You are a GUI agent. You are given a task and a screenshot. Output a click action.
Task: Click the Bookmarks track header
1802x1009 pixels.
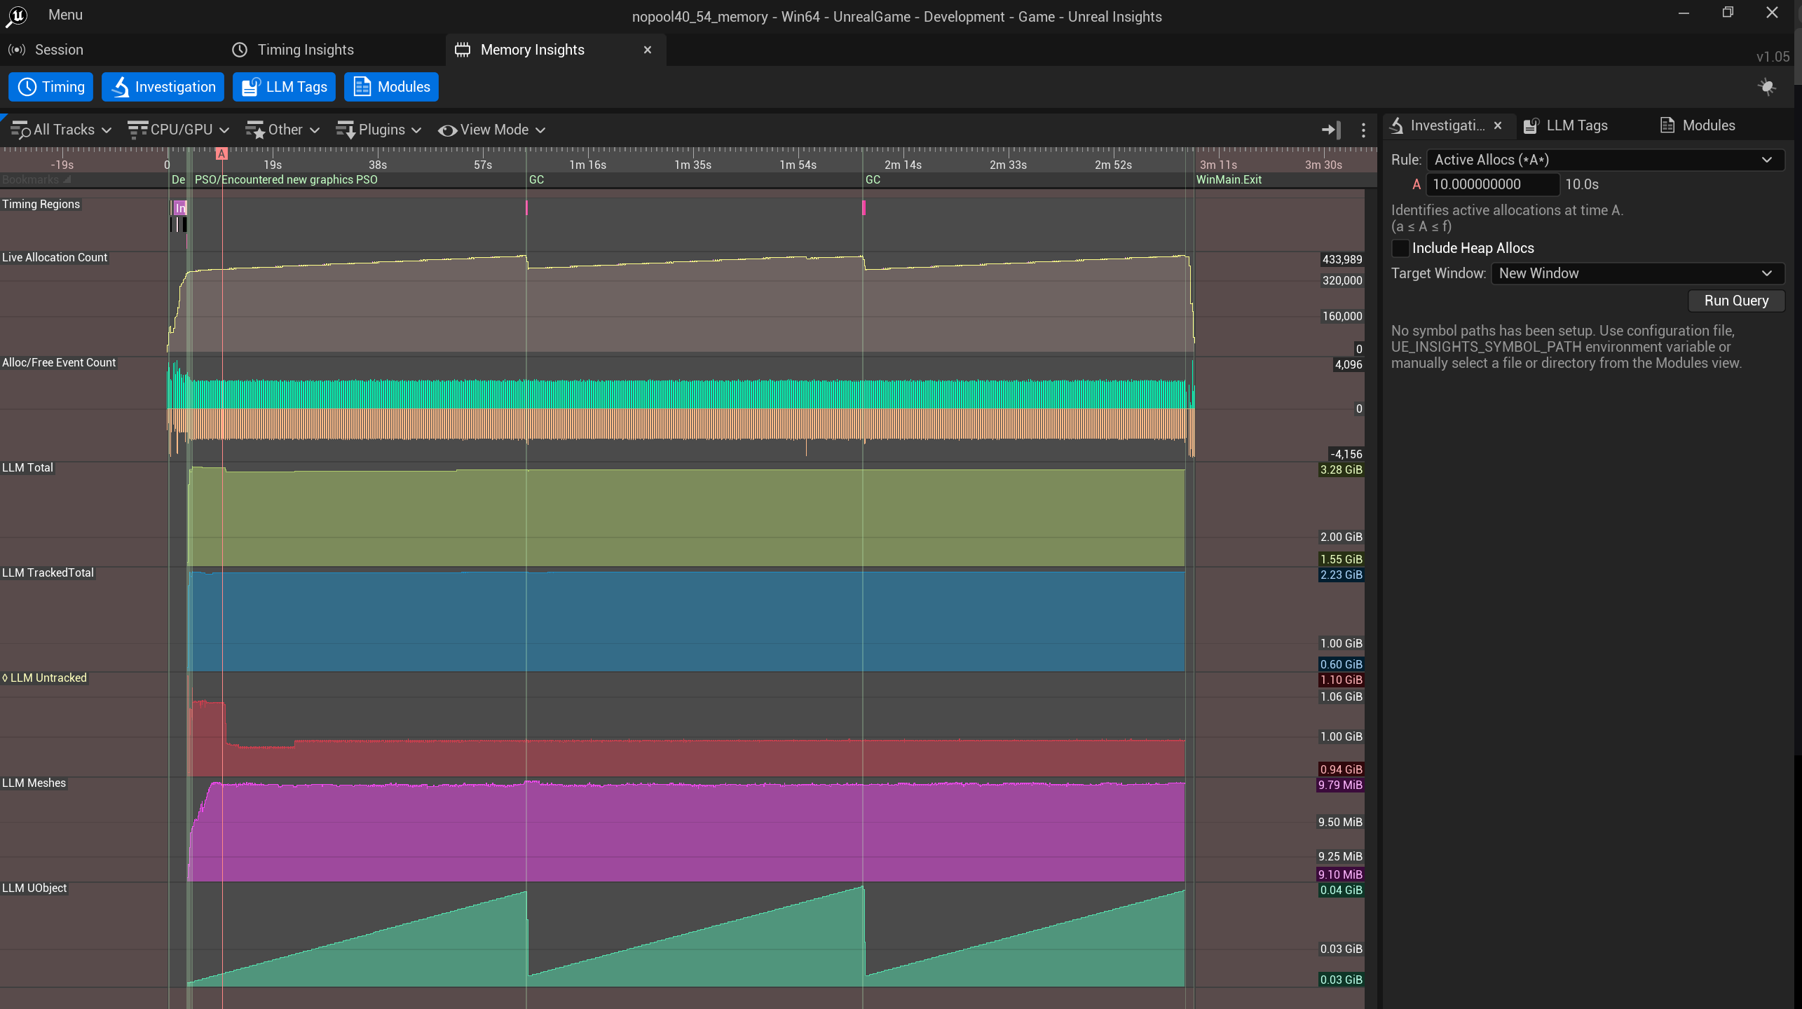point(36,180)
